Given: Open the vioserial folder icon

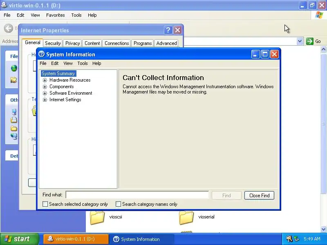Looking at the screenshot, I should (186, 218).
